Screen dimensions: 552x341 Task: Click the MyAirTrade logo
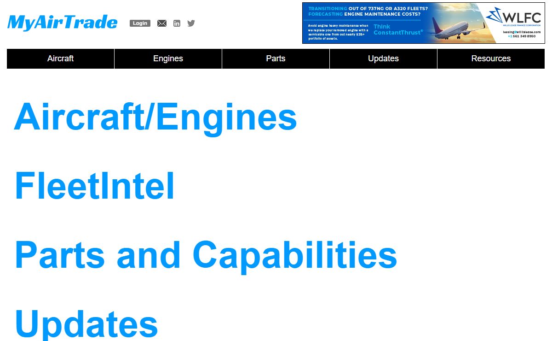[x=62, y=23]
